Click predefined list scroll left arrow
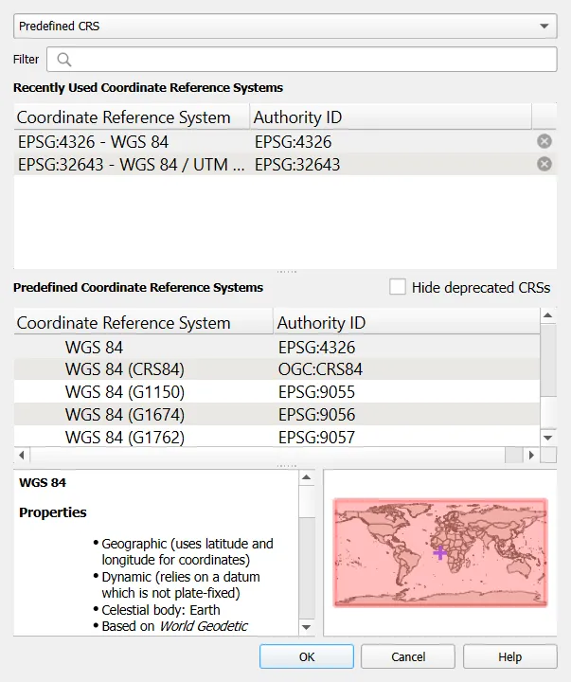This screenshot has width=571, height=682. [x=22, y=456]
